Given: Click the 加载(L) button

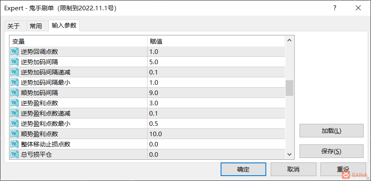Looking at the screenshot, I should [x=331, y=131].
